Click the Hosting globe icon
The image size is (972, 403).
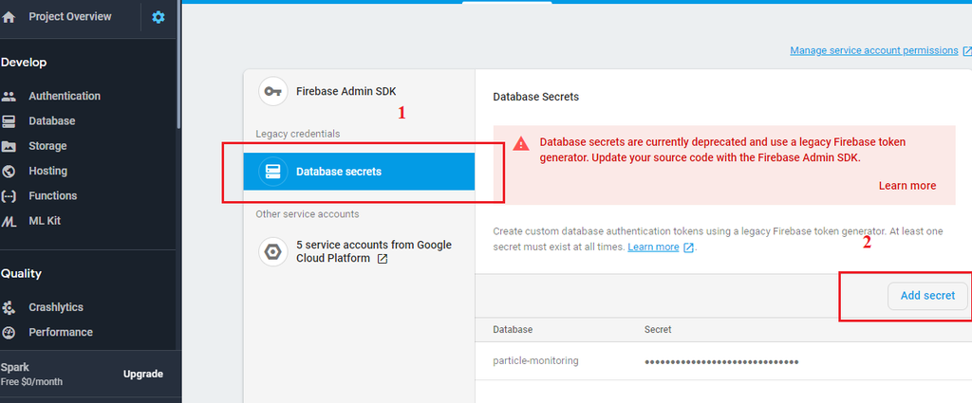[9, 171]
